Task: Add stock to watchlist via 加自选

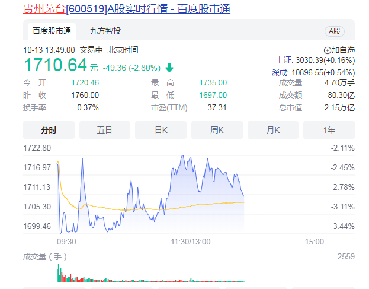Action: (339, 50)
